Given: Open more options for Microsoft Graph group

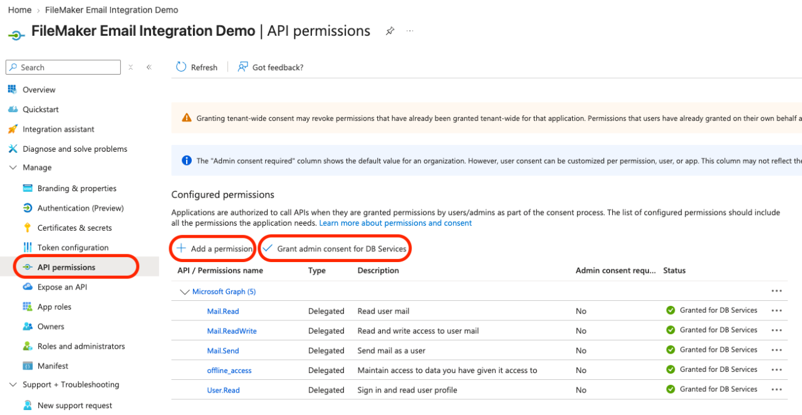Looking at the screenshot, I should point(777,292).
